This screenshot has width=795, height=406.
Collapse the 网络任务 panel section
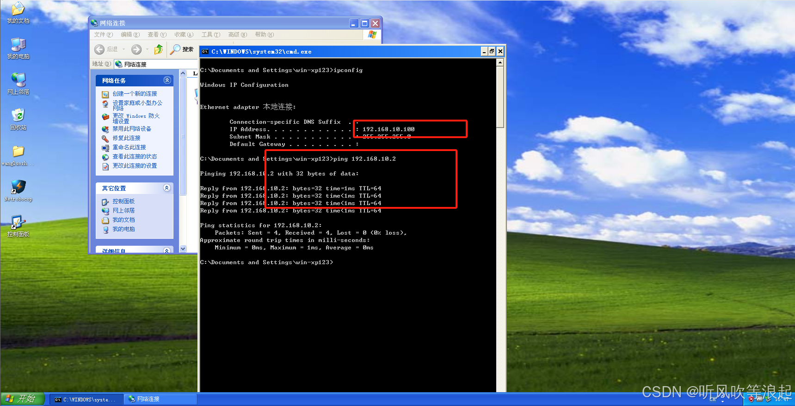(167, 80)
